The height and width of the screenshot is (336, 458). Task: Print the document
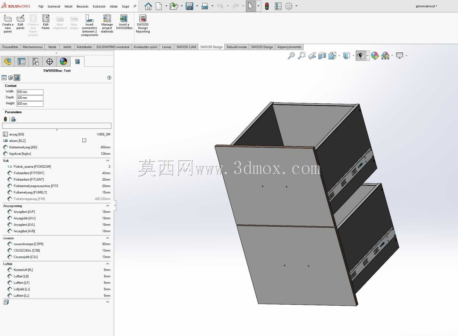tap(205, 6)
